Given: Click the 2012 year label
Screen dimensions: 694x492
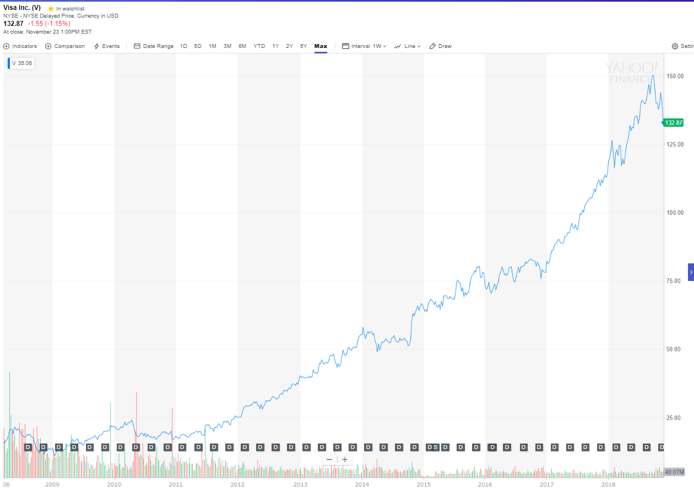Looking at the screenshot, I should point(237,485).
